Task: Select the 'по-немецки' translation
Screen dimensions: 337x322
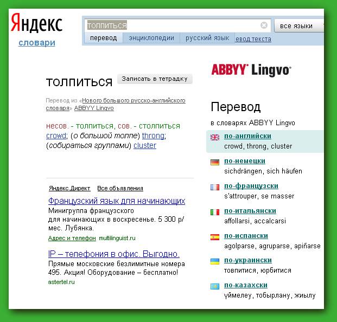Action: click(245, 161)
